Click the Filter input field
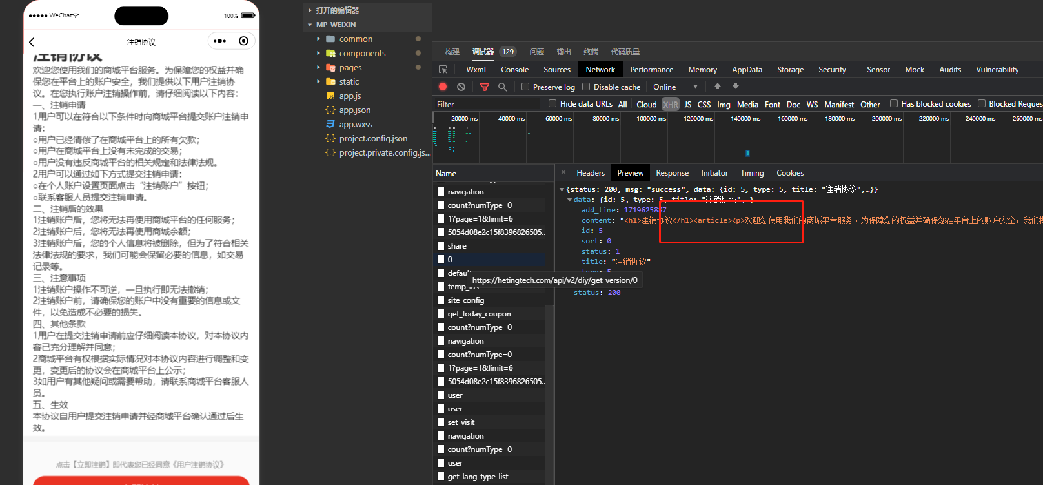The image size is (1043, 485). coord(487,104)
